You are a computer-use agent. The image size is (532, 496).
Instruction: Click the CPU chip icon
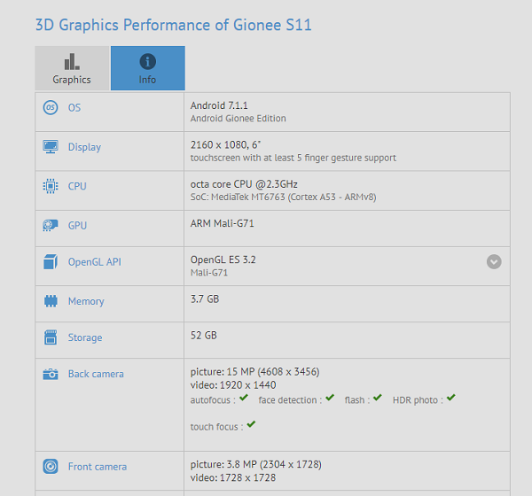[x=51, y=186]
